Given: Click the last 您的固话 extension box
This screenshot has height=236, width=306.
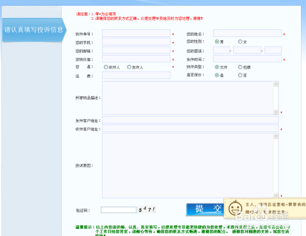Looking at the screenshot, I should pos(273,50).
